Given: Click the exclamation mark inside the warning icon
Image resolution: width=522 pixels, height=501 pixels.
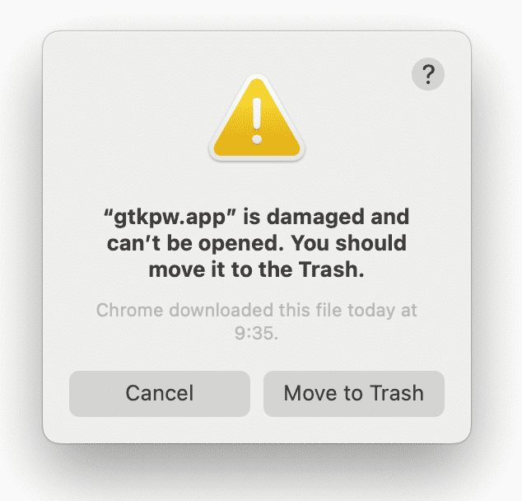Looking at the screenshot, I should click(257, 121).
